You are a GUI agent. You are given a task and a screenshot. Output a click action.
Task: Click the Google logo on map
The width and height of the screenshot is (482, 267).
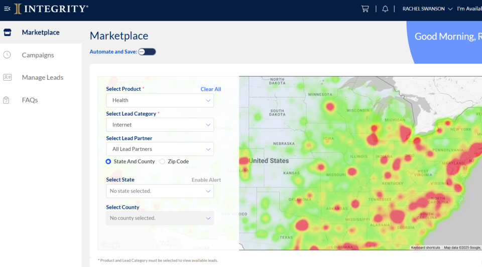pos(110,245)
